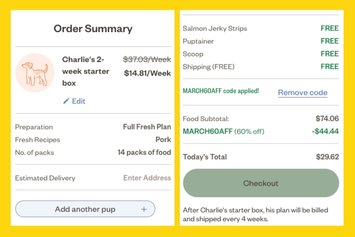The image size is (355, 237).
Task: Select the Full Fresh Plan preparation value
Action: 147,127
